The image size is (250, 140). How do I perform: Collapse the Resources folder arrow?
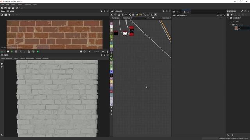coord(230,25)
